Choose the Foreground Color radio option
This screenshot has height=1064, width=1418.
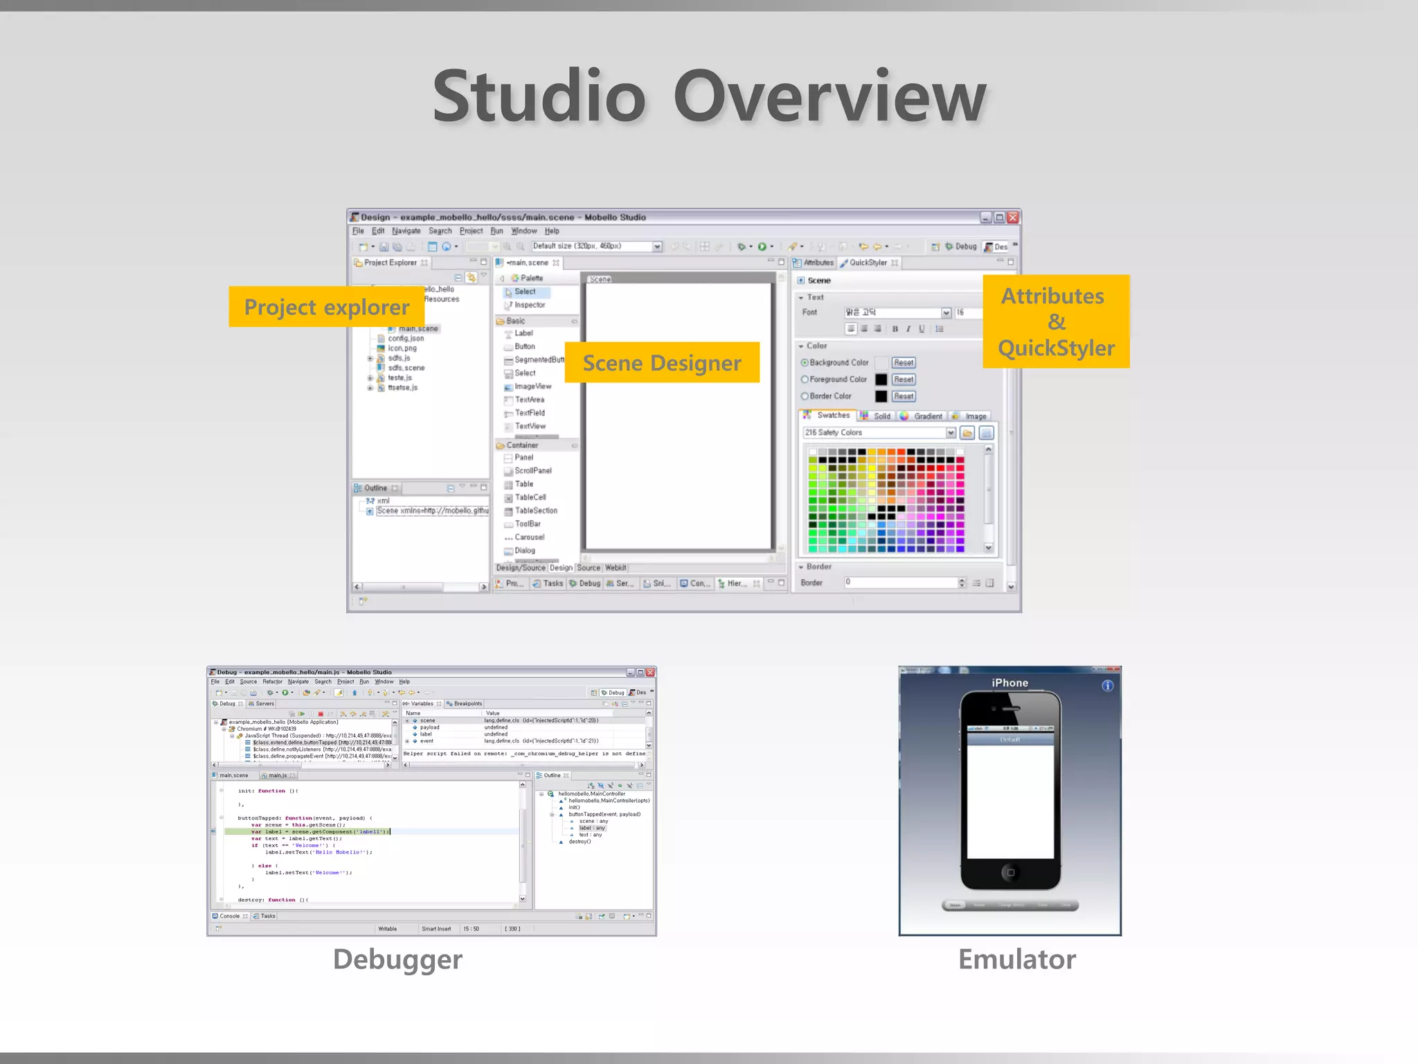(x=805, y=380)
